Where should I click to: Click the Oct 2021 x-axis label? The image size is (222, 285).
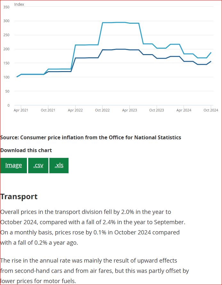click(48, 110)
